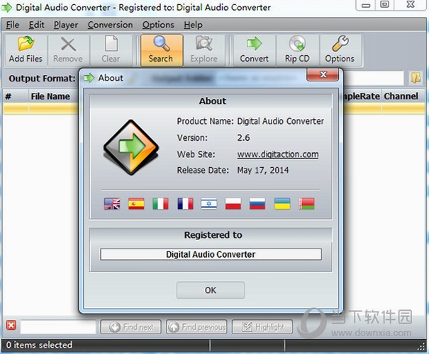429x354 pixels.
Task: Click the Find previous button
Action: pyautogui.click(x=196, y=327)
